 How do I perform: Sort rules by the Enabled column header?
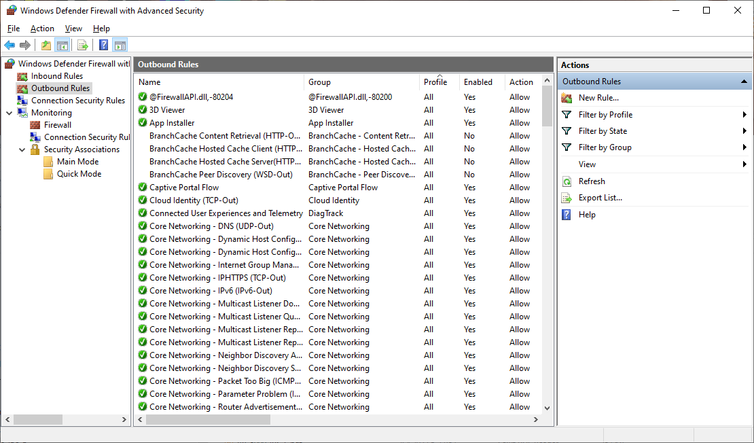[x=482, y=82]
